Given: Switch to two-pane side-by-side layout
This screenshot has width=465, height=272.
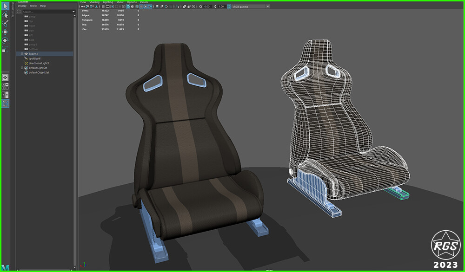Looking at the screenshot, I should point(5,95).
